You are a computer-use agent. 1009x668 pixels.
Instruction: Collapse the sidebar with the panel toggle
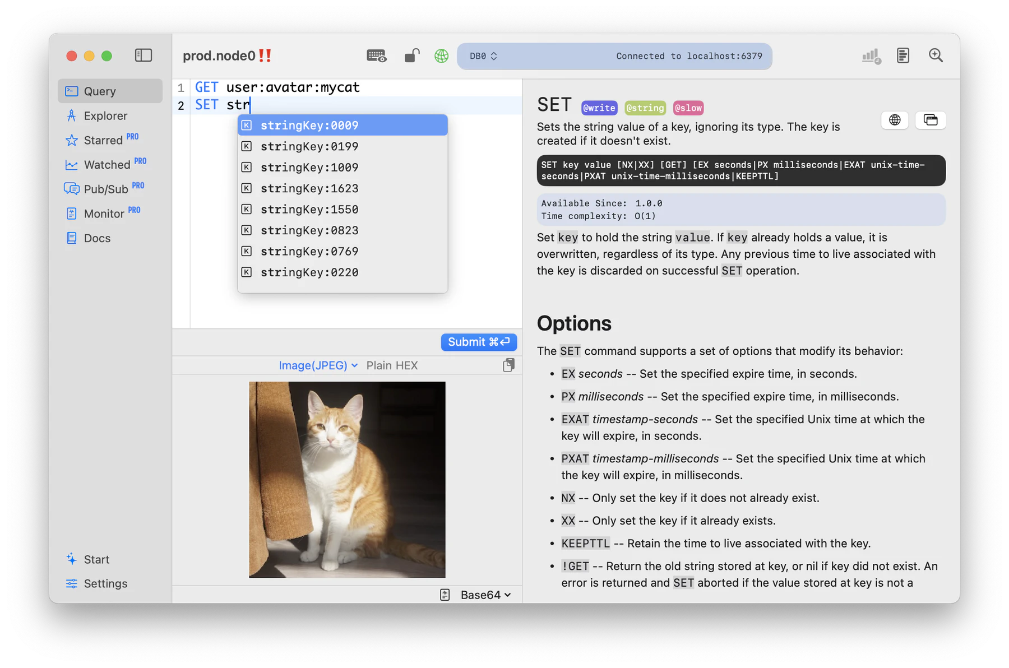(144, 55)
